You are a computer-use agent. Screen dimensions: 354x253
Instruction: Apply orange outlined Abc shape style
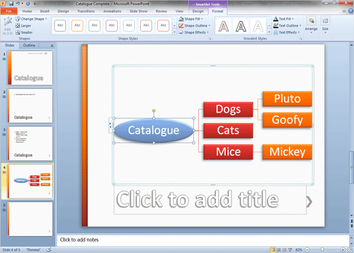click(x=78, y=25)
